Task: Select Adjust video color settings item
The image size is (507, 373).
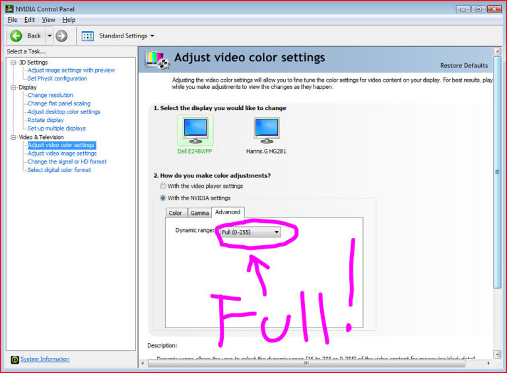Action: pyautogui.click(x=61, y=145)
